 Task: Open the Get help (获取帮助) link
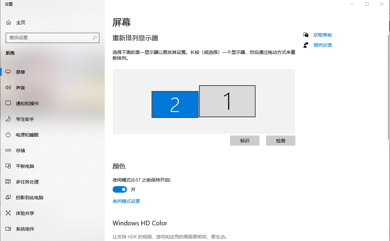coord(322,35)
